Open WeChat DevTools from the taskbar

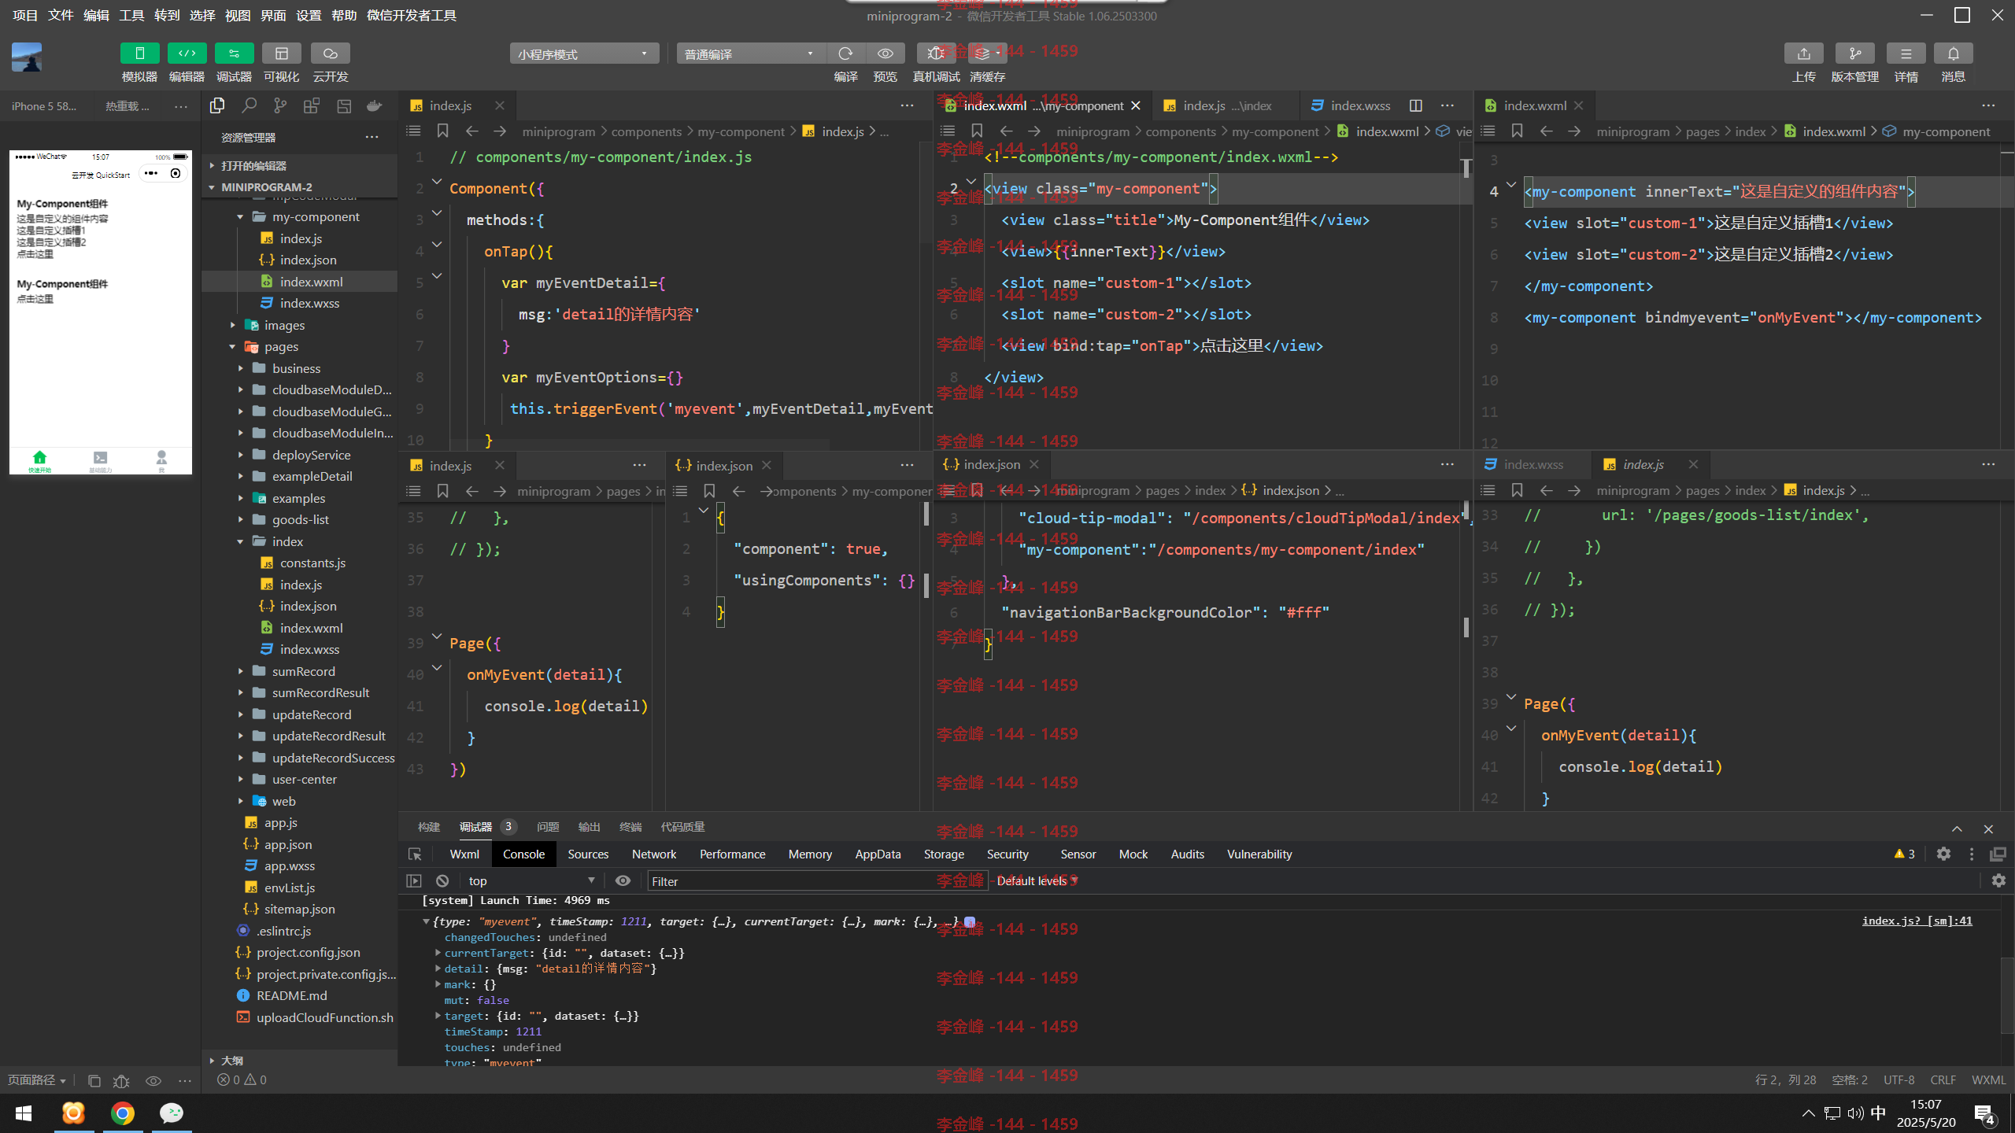(172, 1113)
